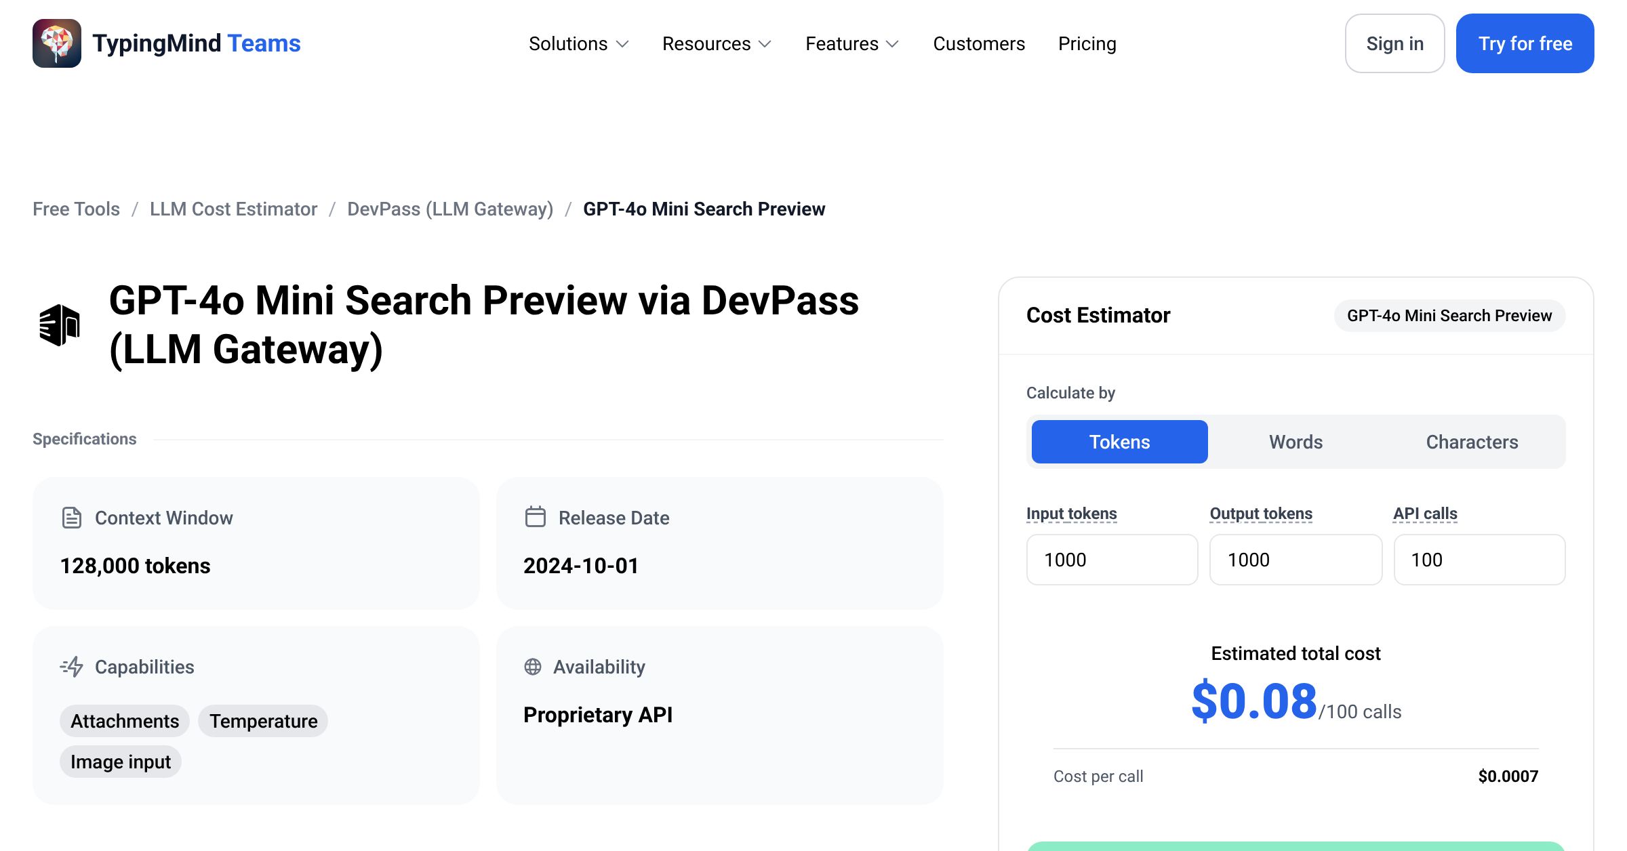Viewport: 1627px width, 851px height.
Task: Click the GPT-4o Mini Search Preview breadcrumb
Action: point(704,209)
